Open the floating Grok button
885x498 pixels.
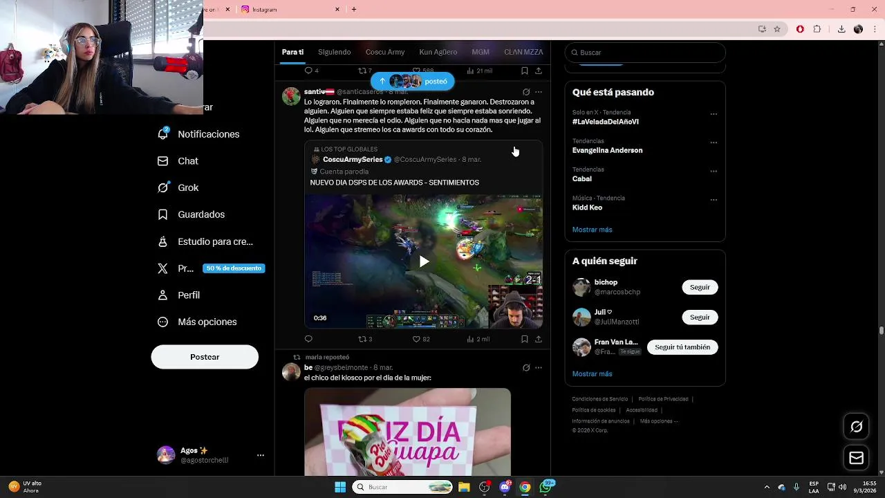coord(856,427)
